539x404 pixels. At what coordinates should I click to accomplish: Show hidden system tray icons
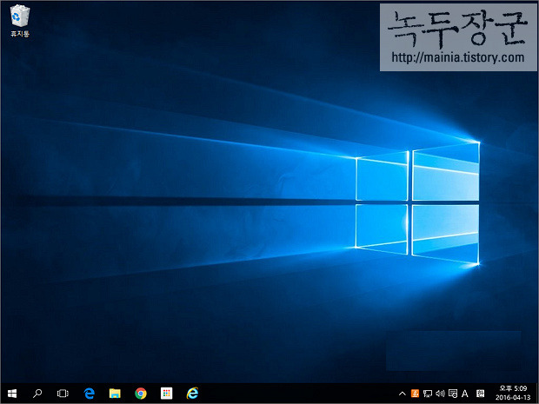click(x=402, y=394)
